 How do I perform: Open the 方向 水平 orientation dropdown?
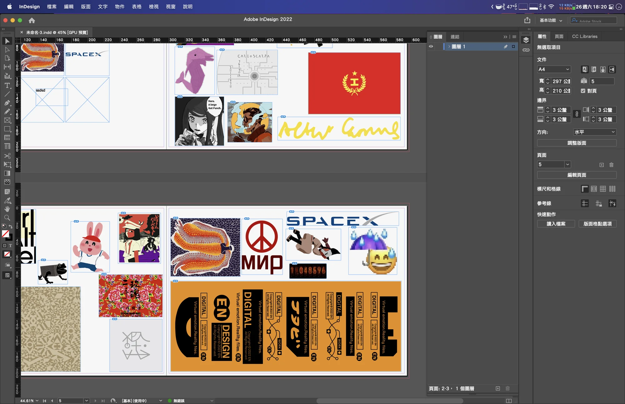[x=595, y=132]
